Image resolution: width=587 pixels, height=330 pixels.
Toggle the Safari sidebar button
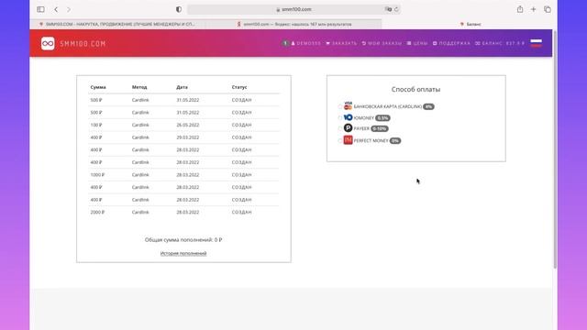(x=40, y=9)
